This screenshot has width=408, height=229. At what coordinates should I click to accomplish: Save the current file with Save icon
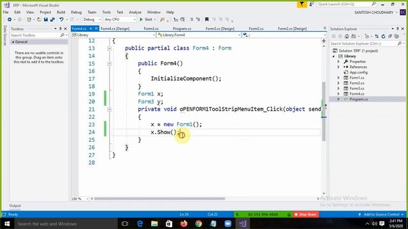pyautogui.click(x=46, y=20)
